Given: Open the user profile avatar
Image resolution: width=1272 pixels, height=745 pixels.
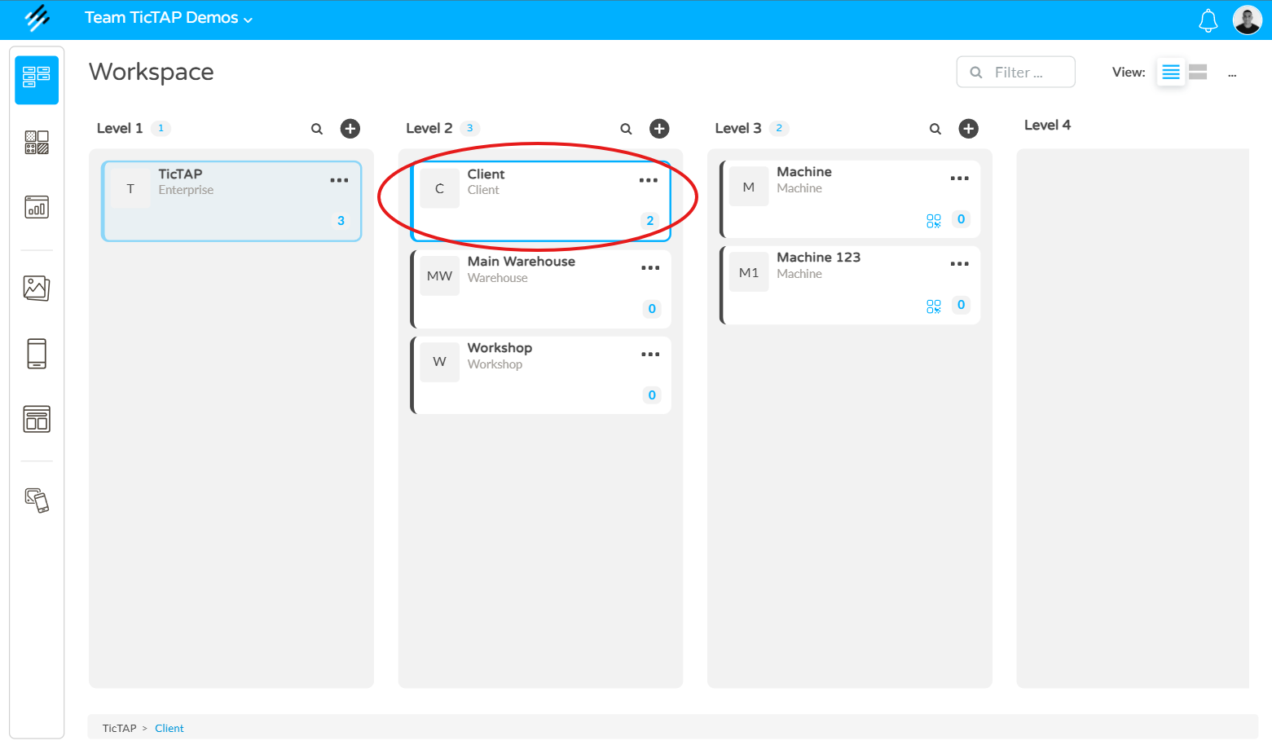Looking at the screenshot, I should 1247,20.
